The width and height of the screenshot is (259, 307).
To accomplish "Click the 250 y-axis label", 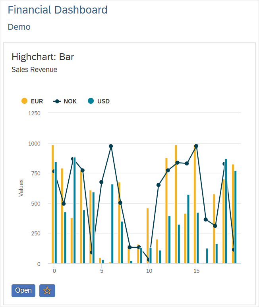I will point(36,233).
